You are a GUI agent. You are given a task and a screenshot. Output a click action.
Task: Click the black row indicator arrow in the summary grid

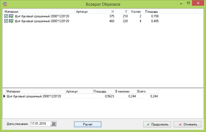(4, 96)
